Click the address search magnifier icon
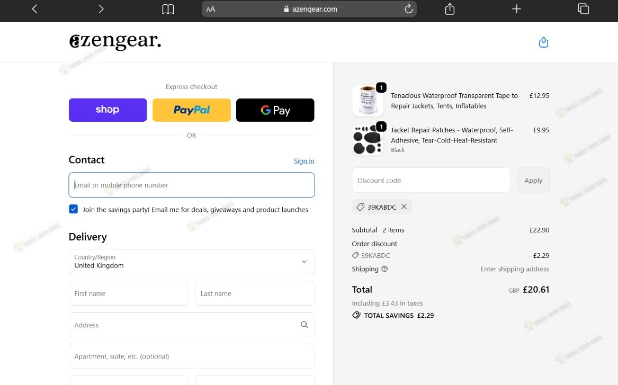This screenshot has height=385, width=618. click(x=304, y=325)
